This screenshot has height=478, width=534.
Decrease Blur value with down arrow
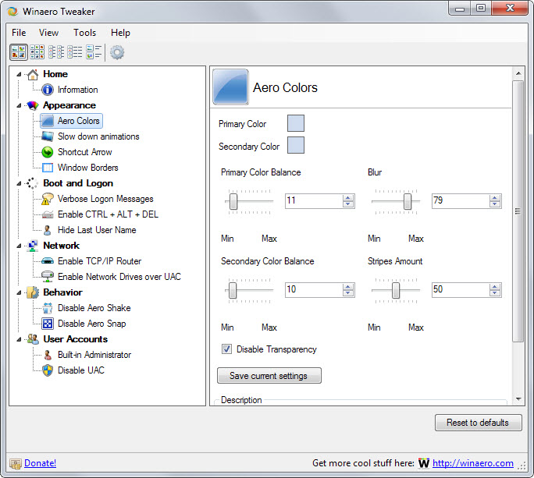point(495,204)
